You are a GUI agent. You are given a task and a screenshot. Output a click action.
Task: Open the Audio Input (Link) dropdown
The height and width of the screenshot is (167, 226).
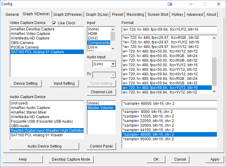pos(113,64)
